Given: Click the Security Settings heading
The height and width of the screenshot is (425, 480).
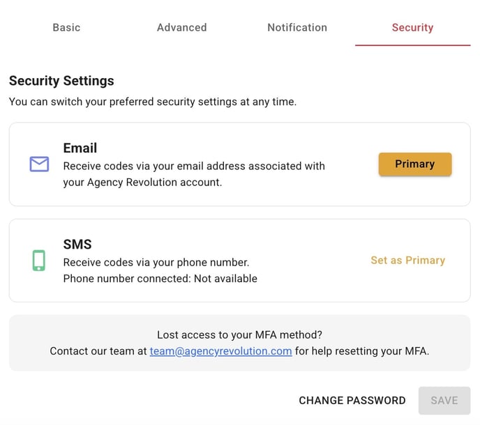Looking at the screenshot, I should 61,81.
